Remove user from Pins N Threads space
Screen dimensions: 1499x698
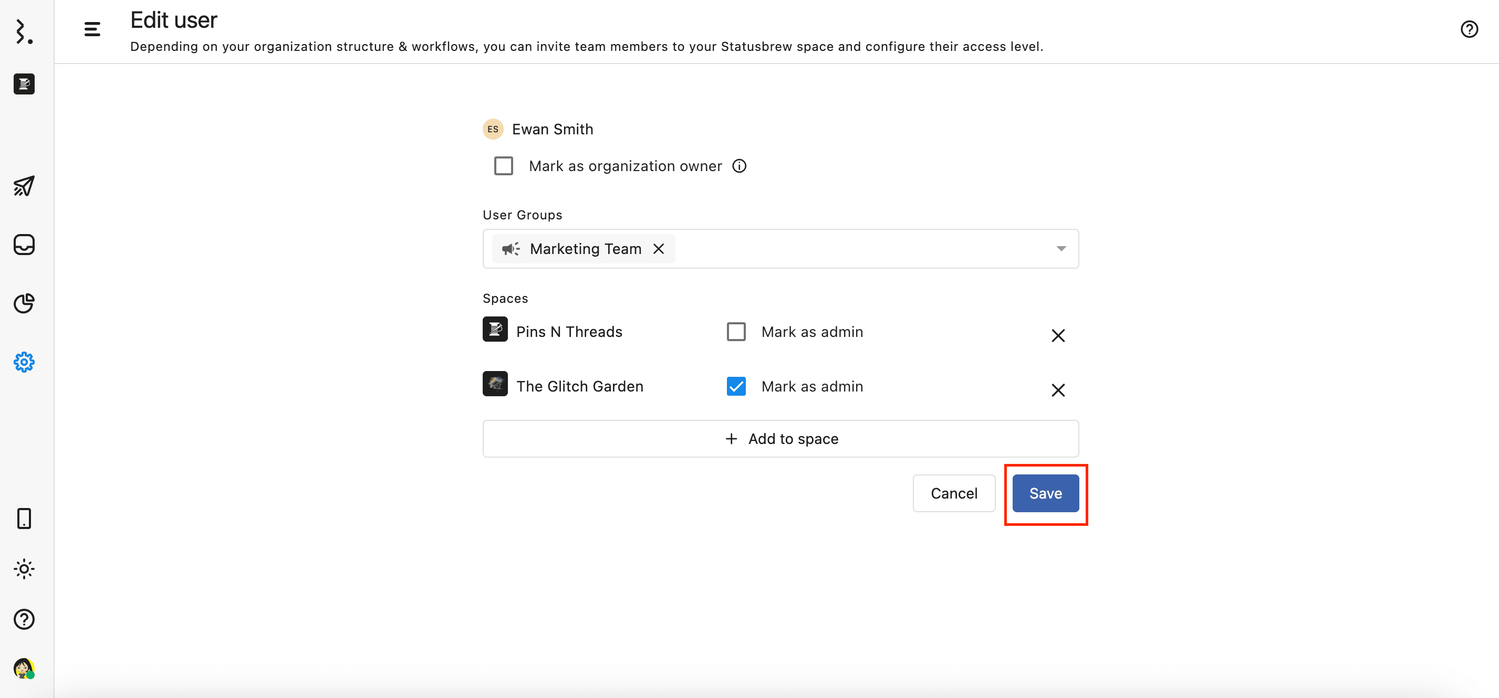coord(1058,336)
